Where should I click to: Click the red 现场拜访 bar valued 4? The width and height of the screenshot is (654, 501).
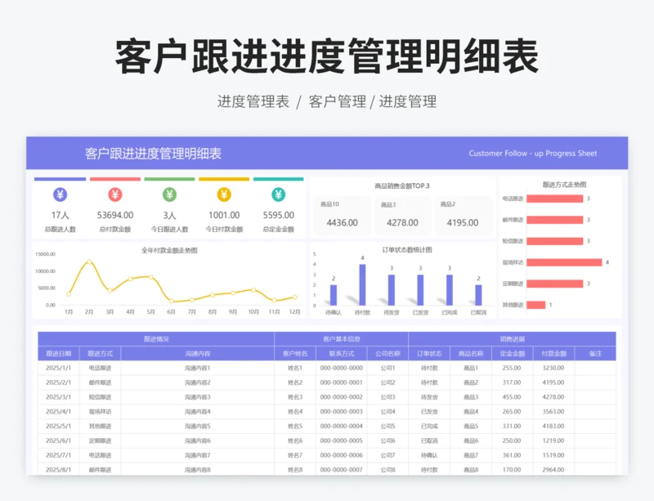[564, 262]
